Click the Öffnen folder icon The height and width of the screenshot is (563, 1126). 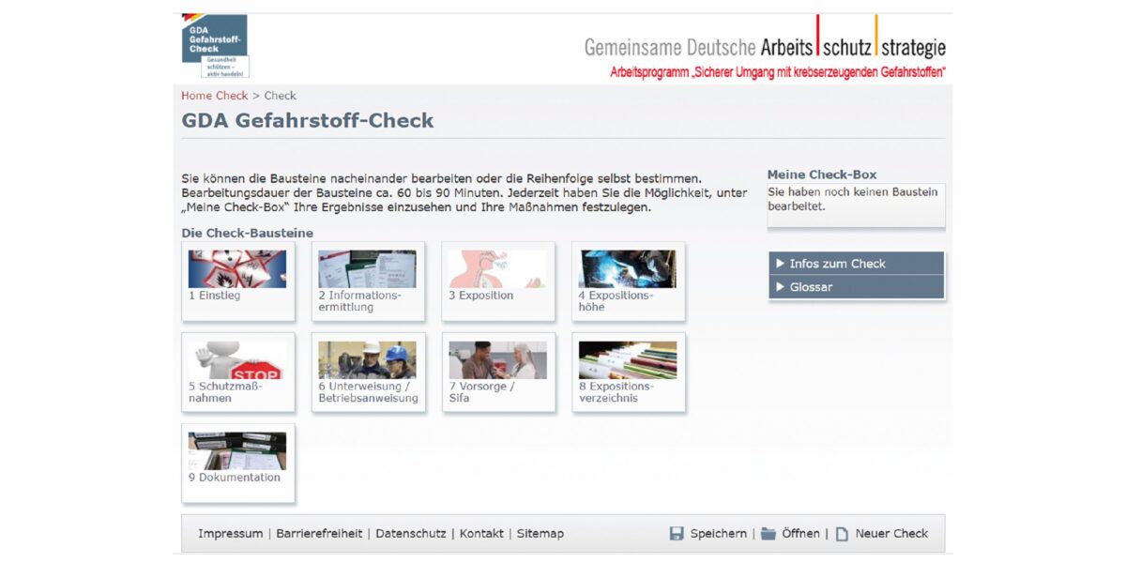(768, 534)
